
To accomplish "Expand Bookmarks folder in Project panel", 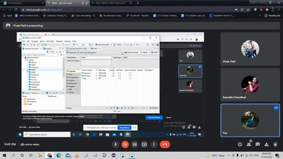I will pos(23,99).
